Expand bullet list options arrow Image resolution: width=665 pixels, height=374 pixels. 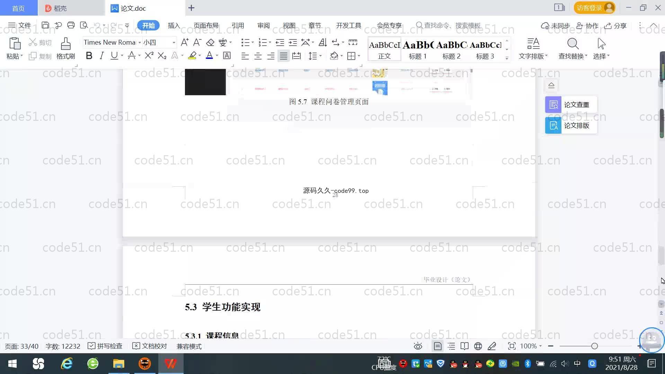point(252,42)
